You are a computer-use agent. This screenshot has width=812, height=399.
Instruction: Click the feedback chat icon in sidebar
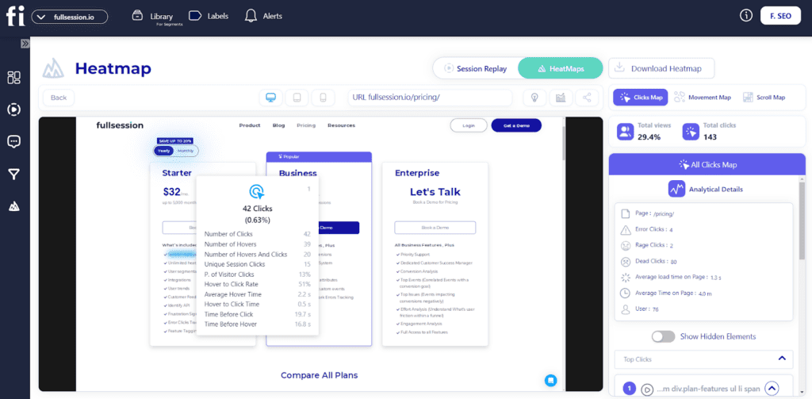click(x=13, y=142)
